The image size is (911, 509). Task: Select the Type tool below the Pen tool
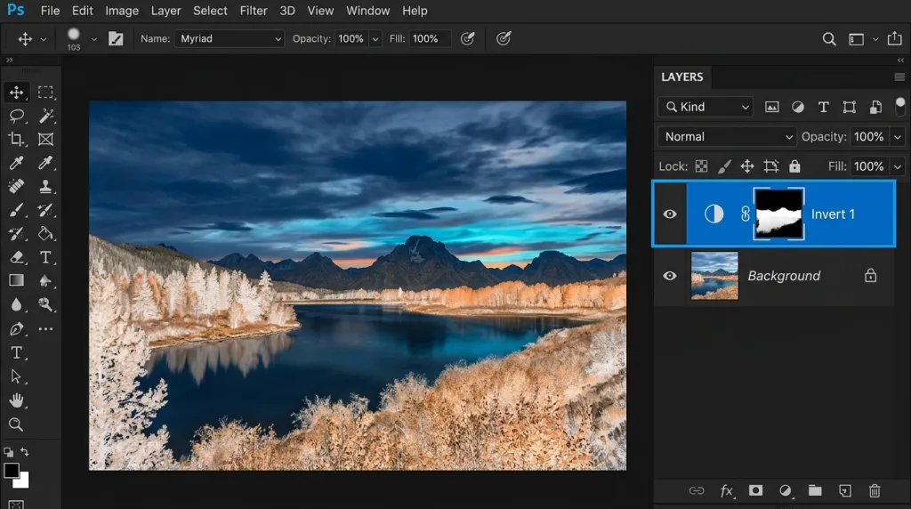pos(16,352)
